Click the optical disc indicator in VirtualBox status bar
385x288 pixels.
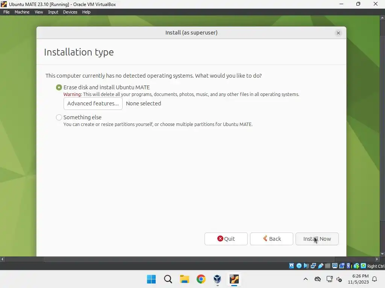tap(299, 266)
